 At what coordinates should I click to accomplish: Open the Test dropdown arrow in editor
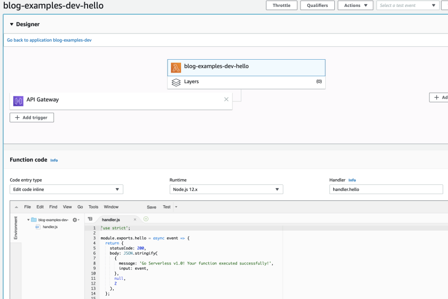click(x=176, y=207)
